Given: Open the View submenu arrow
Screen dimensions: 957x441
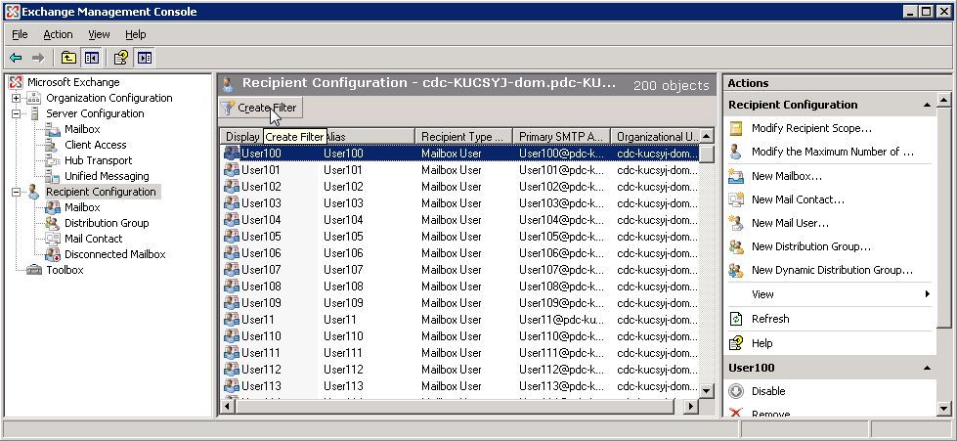Looking at the screenshot, I should point(927,294).
